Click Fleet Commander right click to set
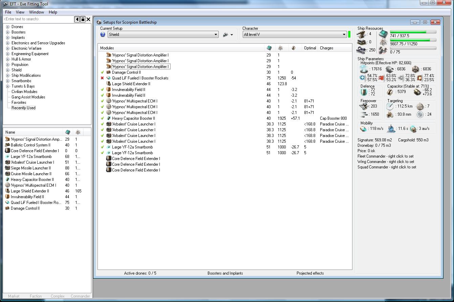This screenshot has width=454, height=302. [385, 156]
